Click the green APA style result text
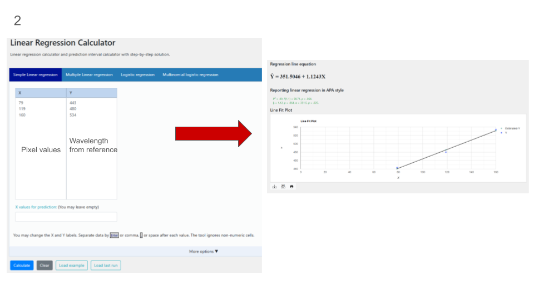534x300 pixels. [x=295, y=101]
